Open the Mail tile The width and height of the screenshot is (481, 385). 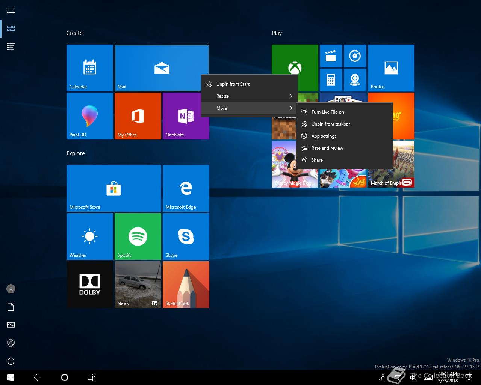(162, 68)
